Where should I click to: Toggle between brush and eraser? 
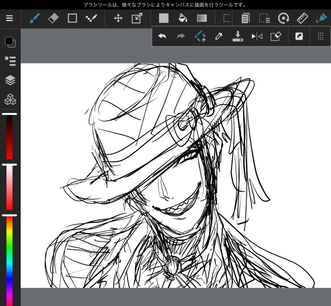pyautogui.click(x=200, y=36)
